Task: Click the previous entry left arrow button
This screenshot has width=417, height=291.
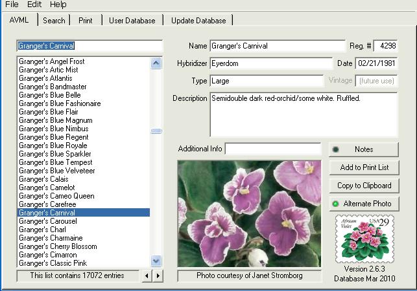Action: pyautogui.click(x=147, y=275)
